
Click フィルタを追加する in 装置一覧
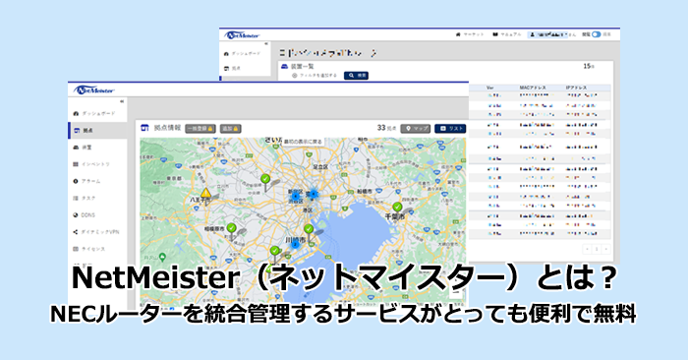tap(315, 76)
